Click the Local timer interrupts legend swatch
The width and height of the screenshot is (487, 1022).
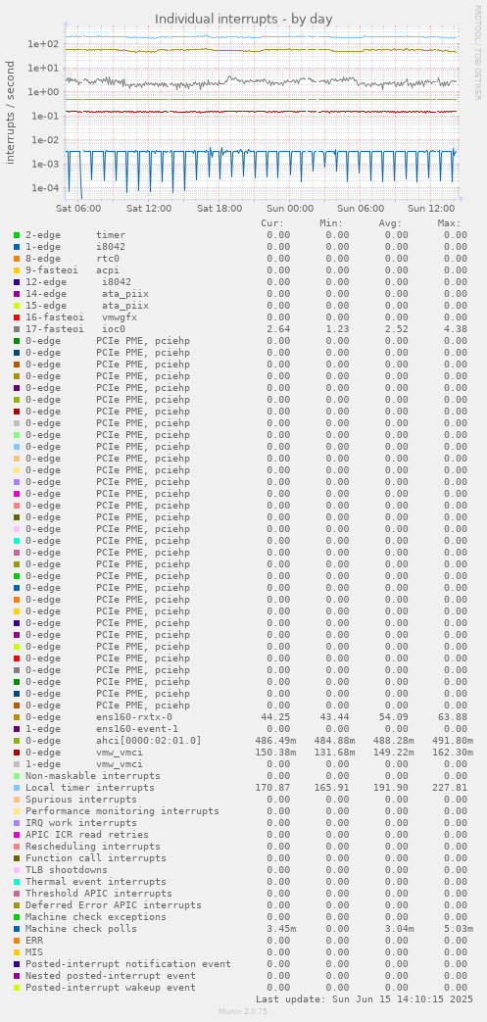[x=17, y=788]
